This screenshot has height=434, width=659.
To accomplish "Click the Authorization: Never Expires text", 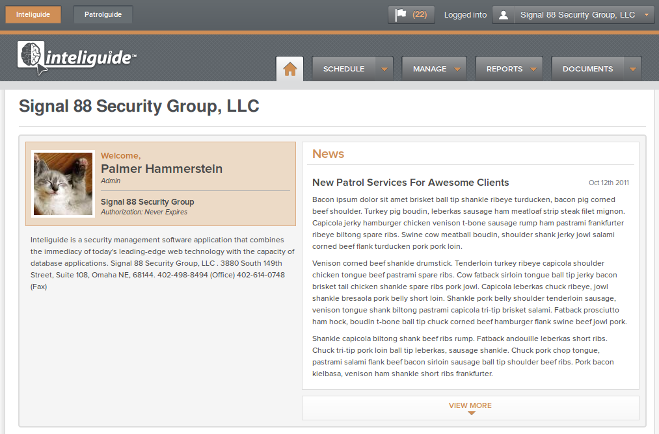I will click(x=144, y=212).
